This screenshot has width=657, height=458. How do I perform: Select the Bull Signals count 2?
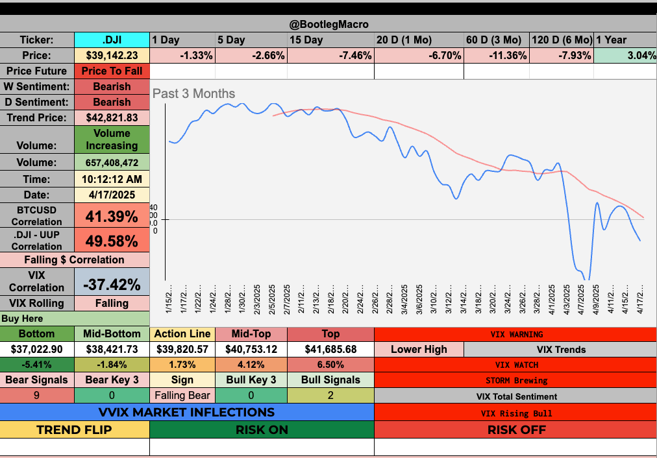click(330, 395)
